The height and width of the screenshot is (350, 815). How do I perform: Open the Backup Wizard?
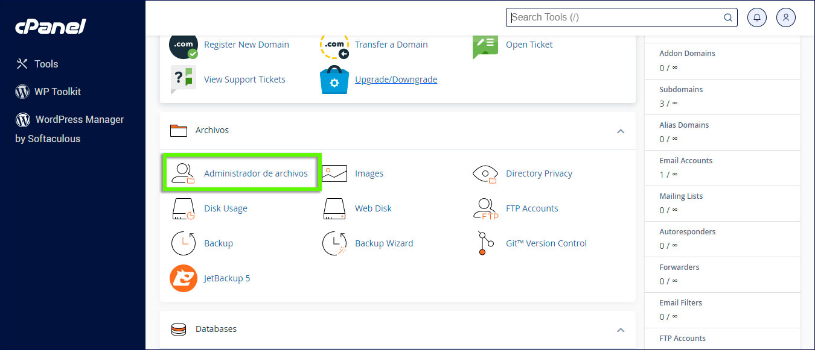[x=384, y=243]
